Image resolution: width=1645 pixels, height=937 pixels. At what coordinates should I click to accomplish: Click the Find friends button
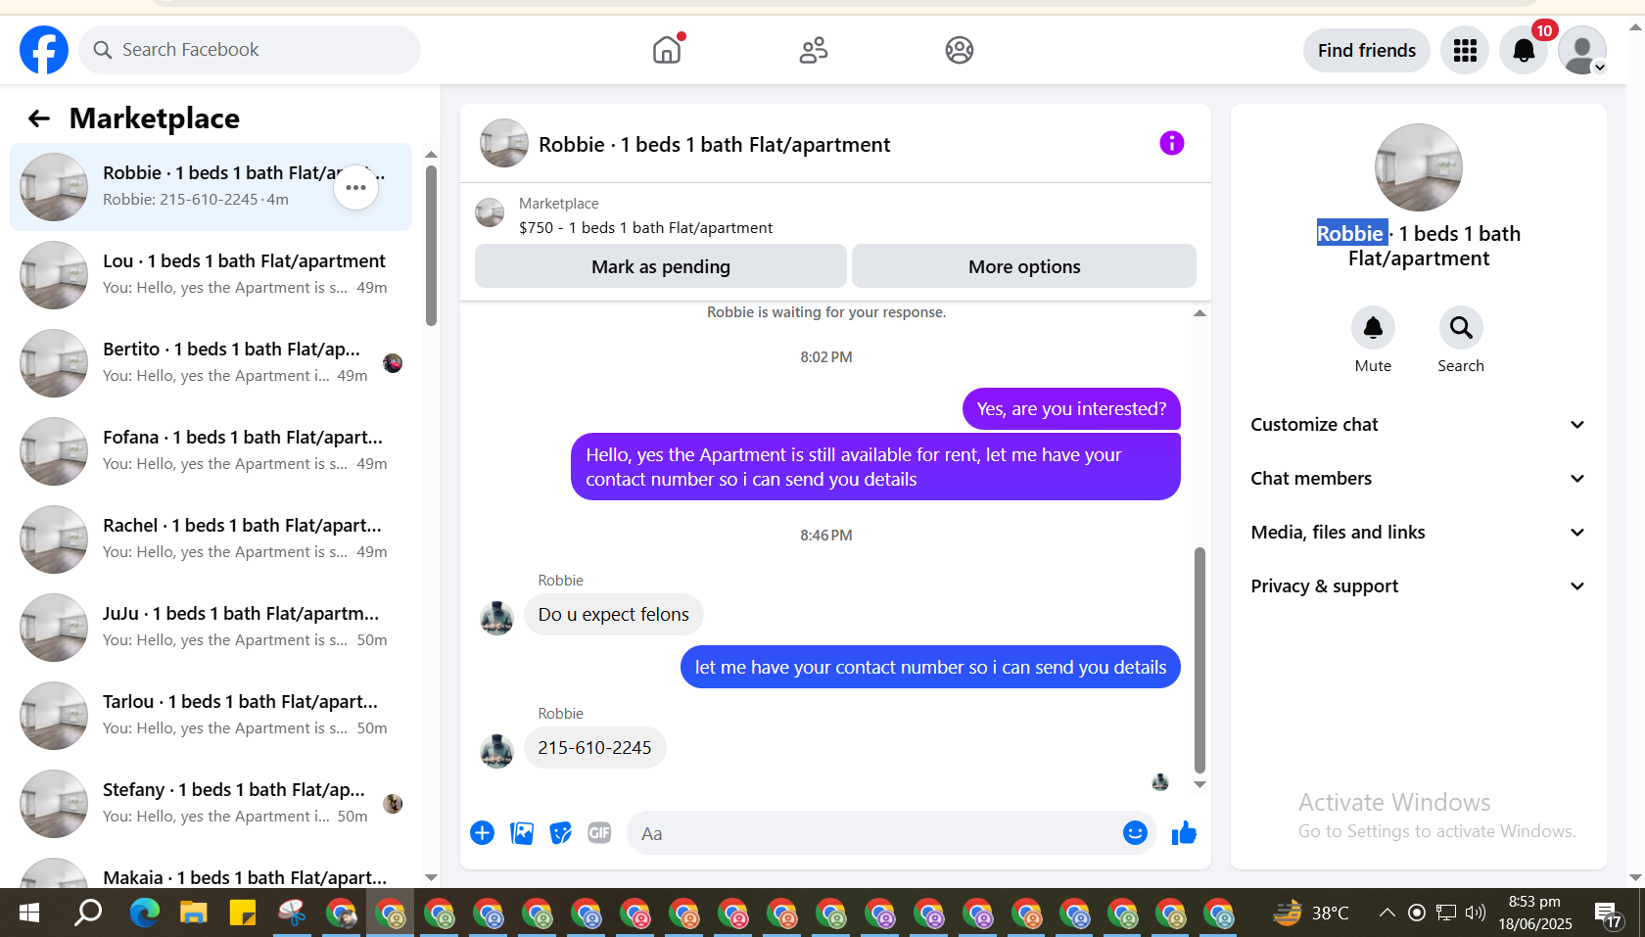1367,50
